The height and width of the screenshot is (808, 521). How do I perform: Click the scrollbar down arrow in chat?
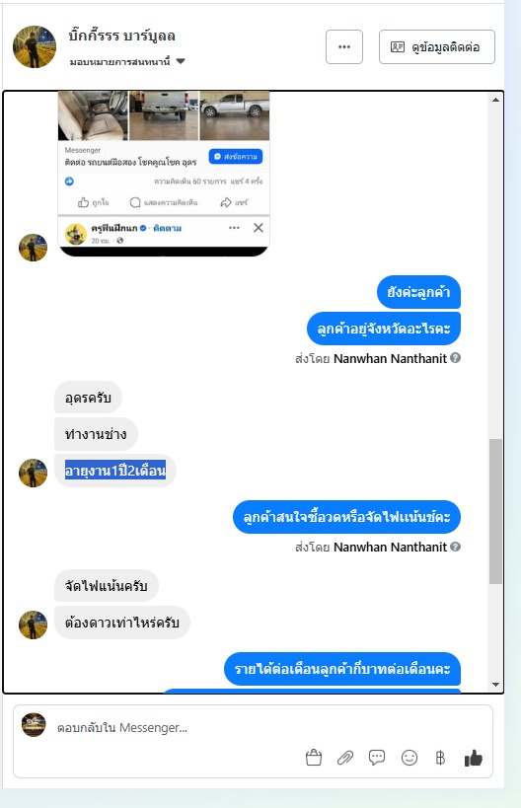[x=495, y=685]
